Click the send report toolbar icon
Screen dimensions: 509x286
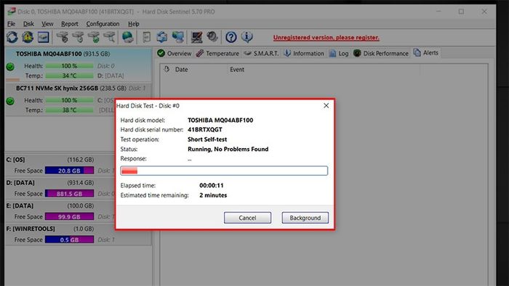click(162, 37)
